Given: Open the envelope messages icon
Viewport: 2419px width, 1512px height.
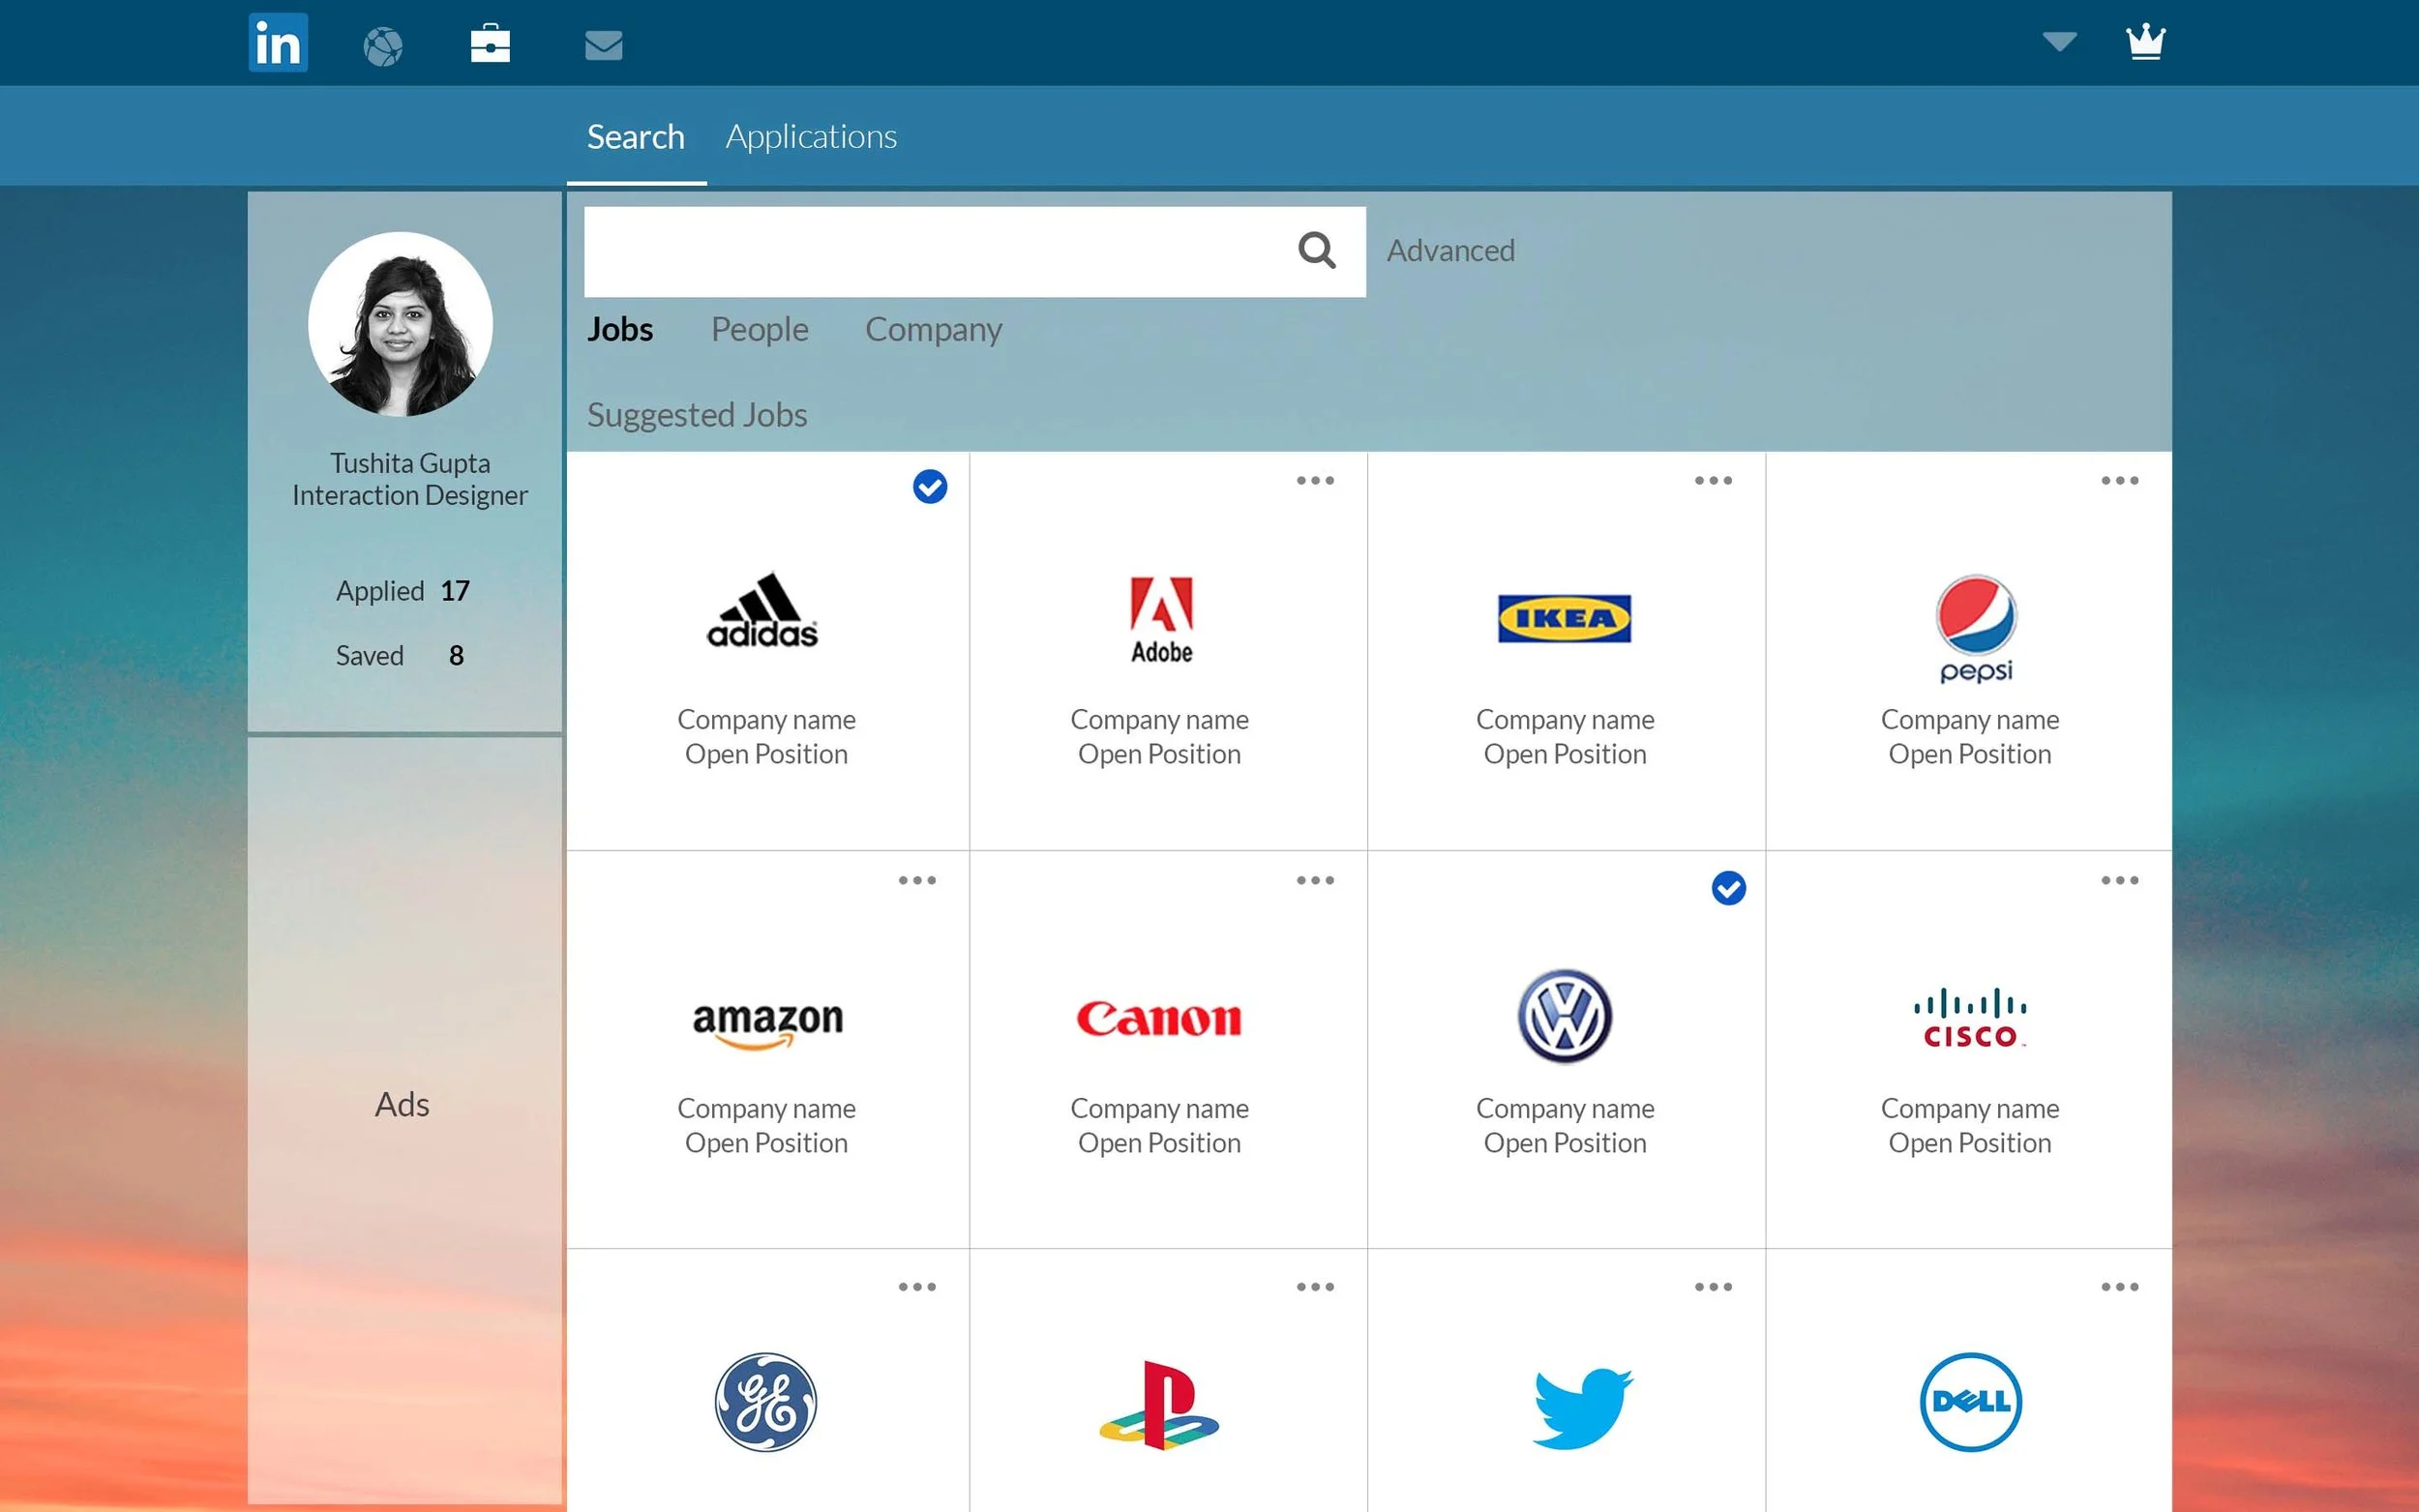Looking at the screenshot, I should pos(603,45).
